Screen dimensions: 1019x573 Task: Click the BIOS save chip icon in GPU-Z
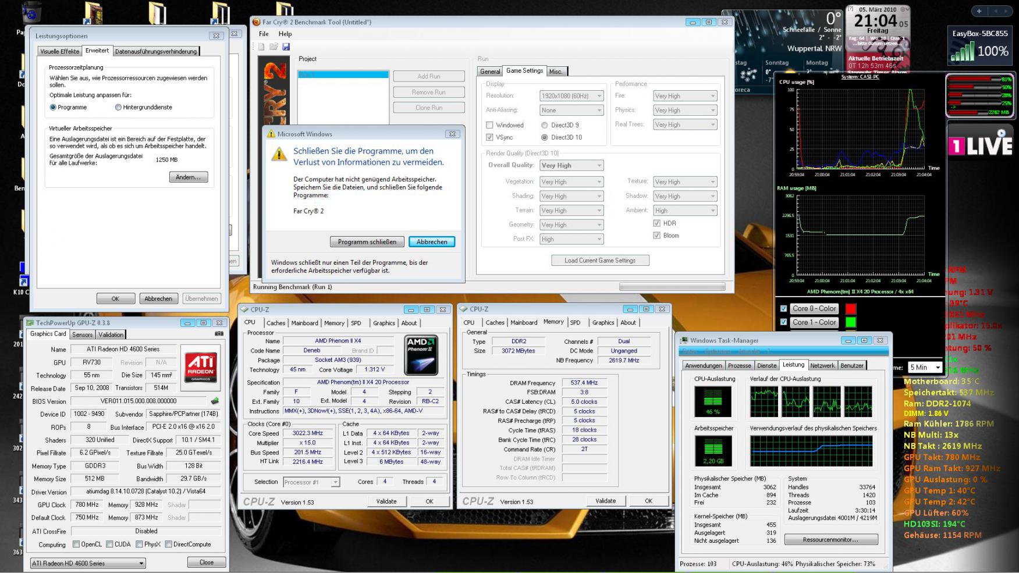[x=215, y=401]
